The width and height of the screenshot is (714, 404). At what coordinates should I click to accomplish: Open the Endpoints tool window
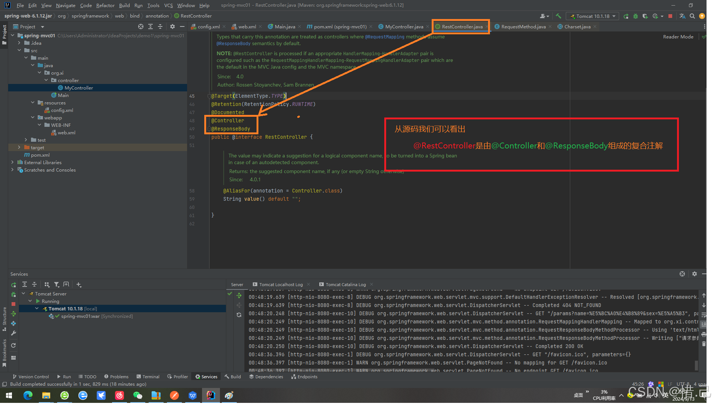tap(304, 377)
